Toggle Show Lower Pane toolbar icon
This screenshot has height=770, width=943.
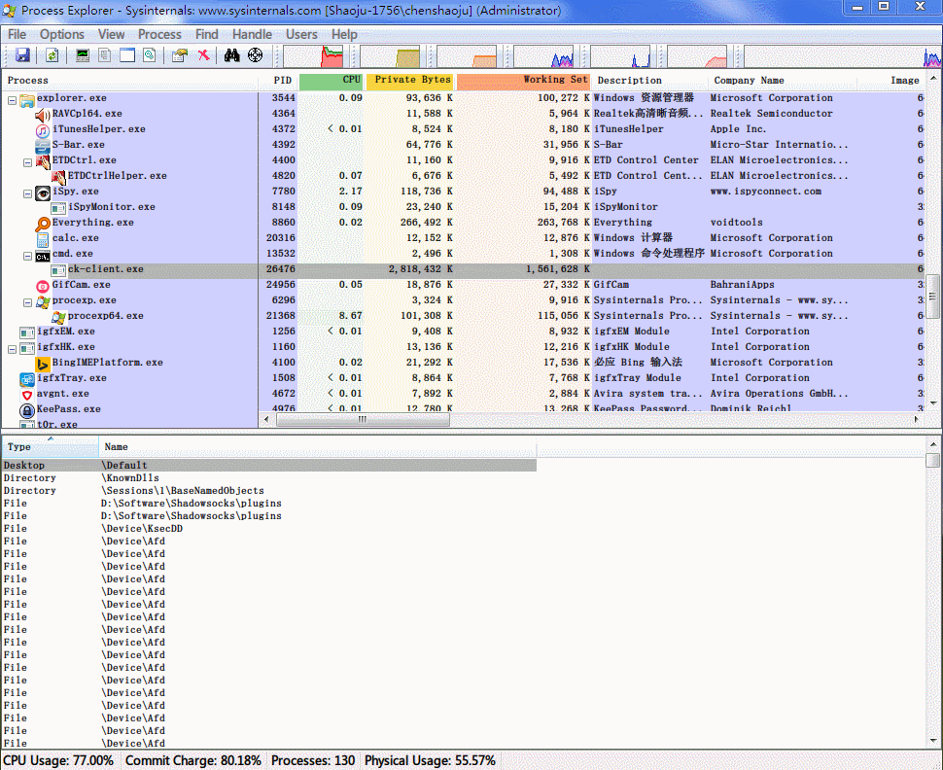(x=127, y=56)
